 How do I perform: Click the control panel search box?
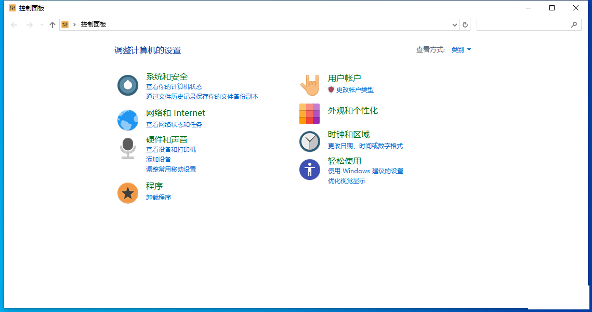click(524, 24)
